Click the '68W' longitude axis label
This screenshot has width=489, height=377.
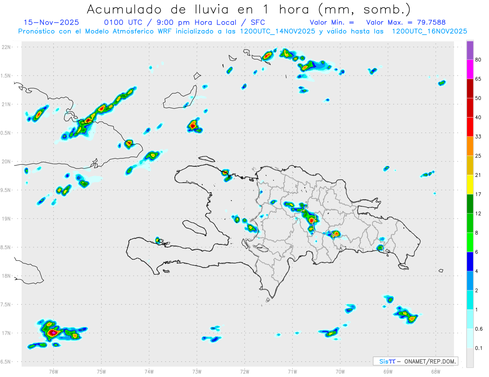click(x=436, y=371)
